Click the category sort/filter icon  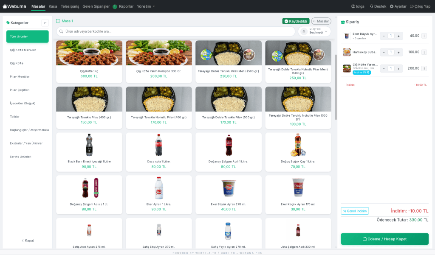[x=45, y=22]
